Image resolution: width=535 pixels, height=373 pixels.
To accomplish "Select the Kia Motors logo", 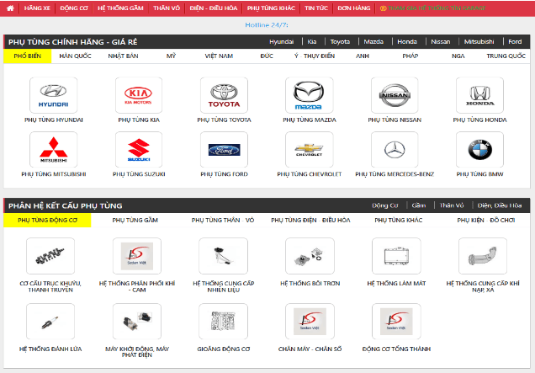I will tap(139, 94).
